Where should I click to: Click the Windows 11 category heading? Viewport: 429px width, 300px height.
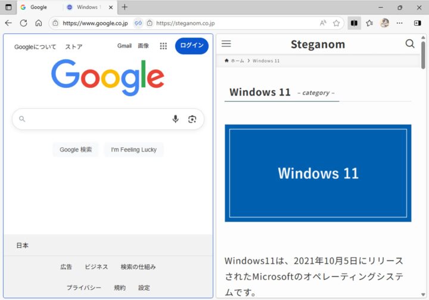[260, 92]
